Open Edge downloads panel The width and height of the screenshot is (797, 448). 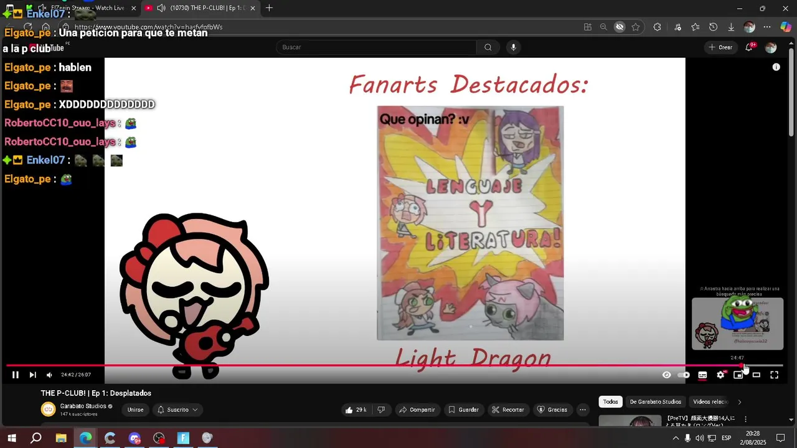[732, 27]
